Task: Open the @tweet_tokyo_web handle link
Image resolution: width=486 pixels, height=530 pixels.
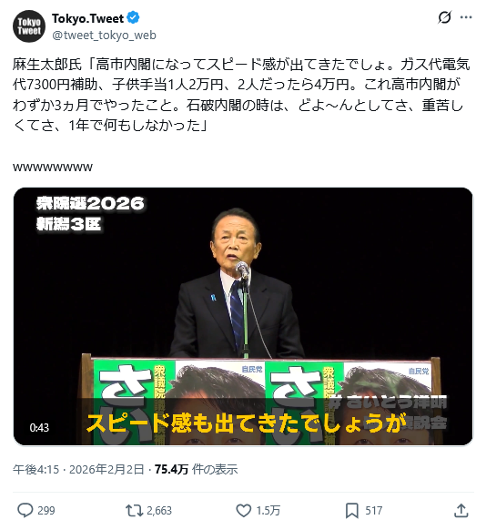Action: click(x=105, y=36)
